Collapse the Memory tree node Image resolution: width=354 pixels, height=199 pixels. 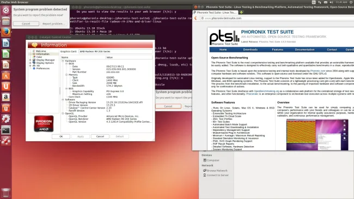click(66, 75)
